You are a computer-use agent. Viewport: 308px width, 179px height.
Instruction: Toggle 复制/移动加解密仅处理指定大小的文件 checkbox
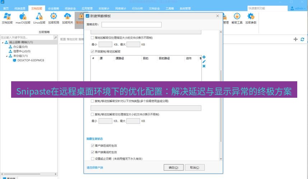[92, 114]
